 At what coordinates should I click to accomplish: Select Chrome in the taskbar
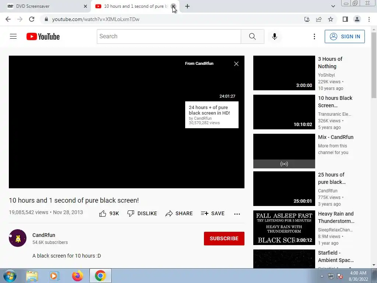point(100,276)
